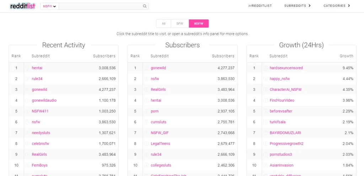Open the celebnsfw subreddit link
The width and height of the screenshot is (364, 176).
41,144
